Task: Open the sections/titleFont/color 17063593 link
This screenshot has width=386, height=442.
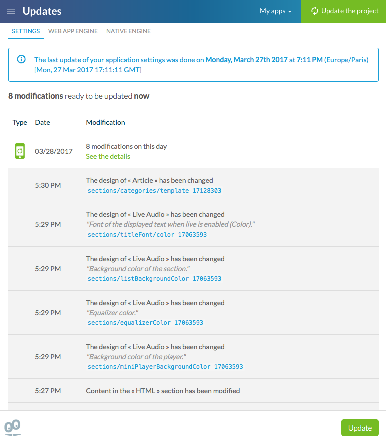Action: pos(147,235)
